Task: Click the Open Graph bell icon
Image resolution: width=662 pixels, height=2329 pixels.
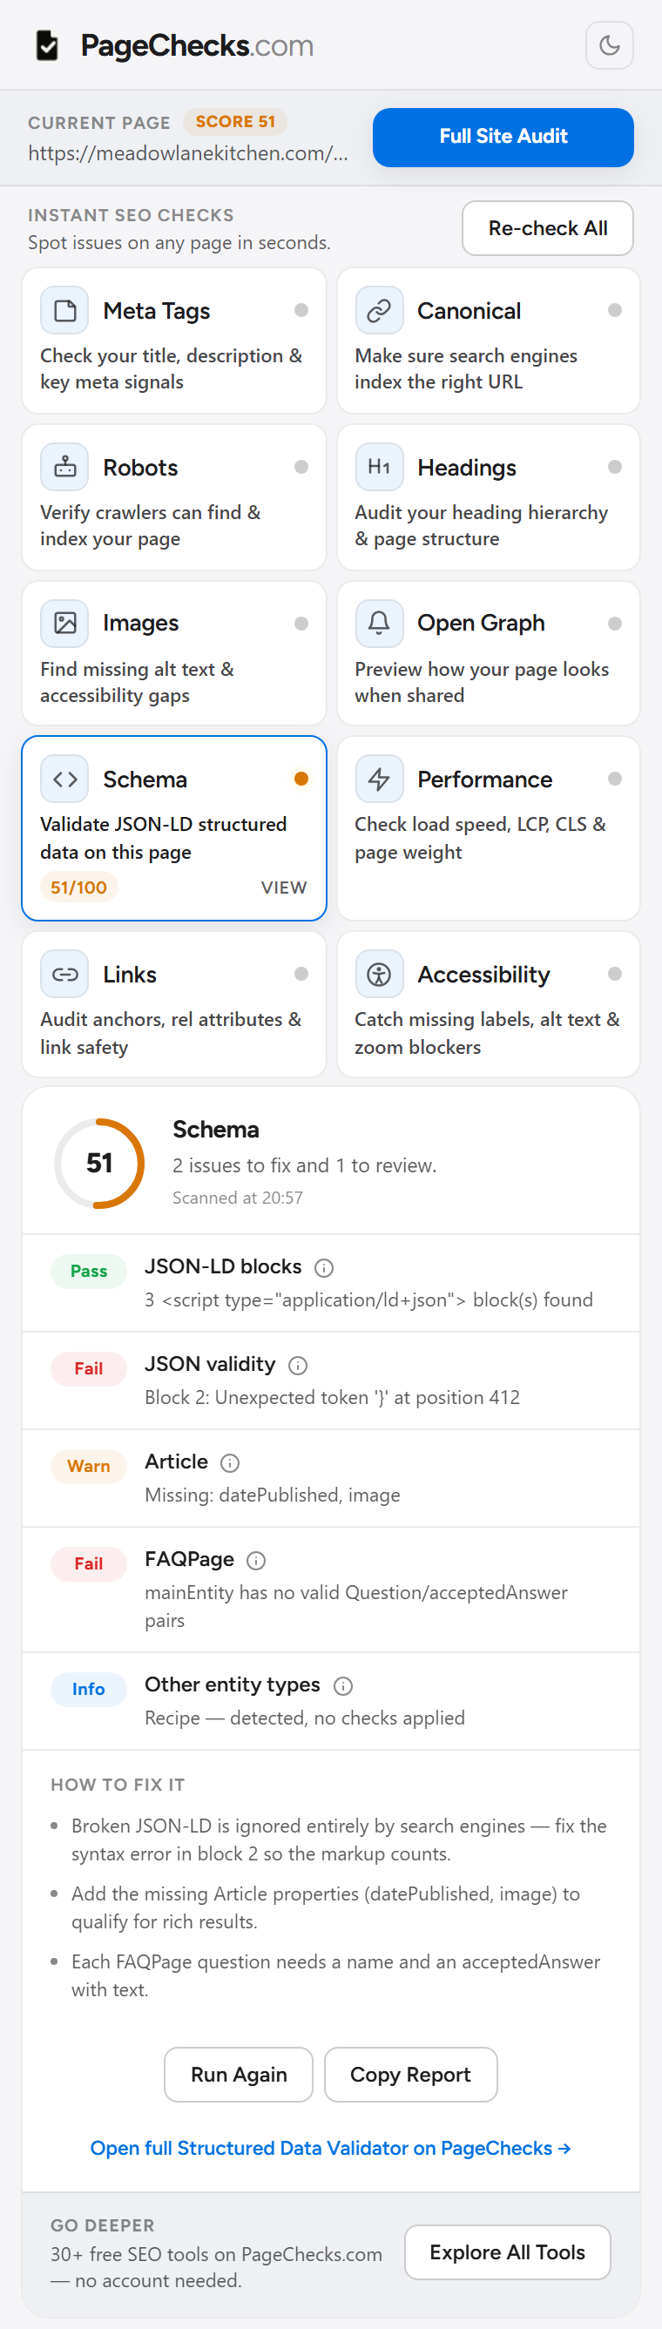Action: (x=379, y=623)
